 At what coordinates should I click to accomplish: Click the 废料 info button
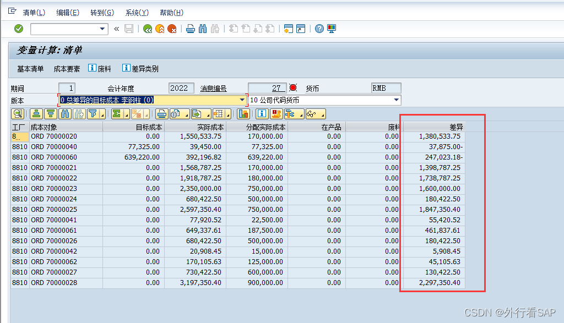(100, 68)
